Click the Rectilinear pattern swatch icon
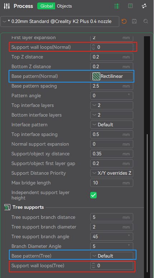This screenshot has width=154, height=278. click(x=96, y=76)
